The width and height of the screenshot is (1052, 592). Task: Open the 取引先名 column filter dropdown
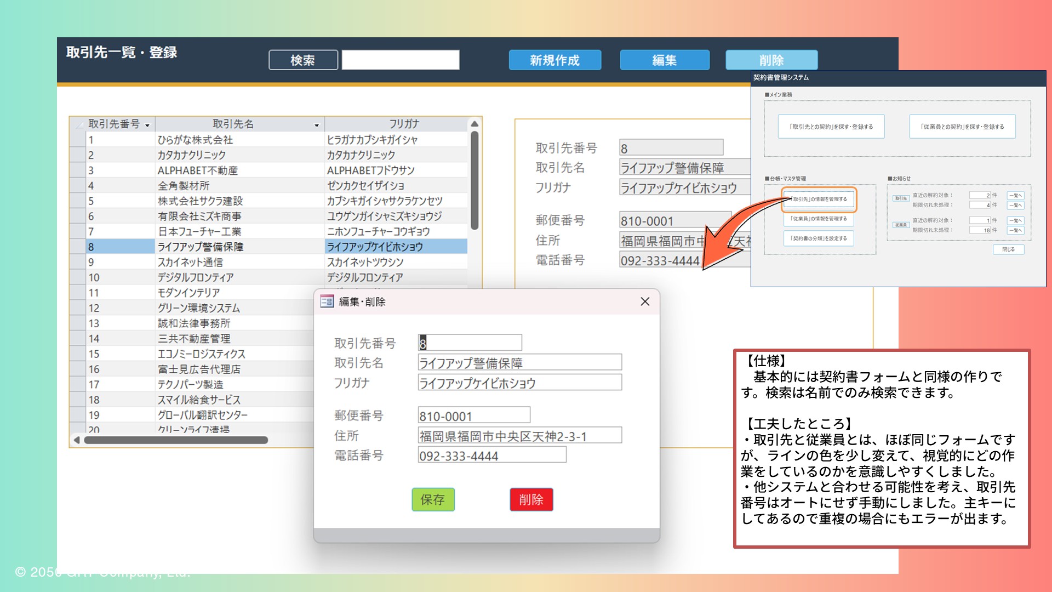click(x=316, y=126)
